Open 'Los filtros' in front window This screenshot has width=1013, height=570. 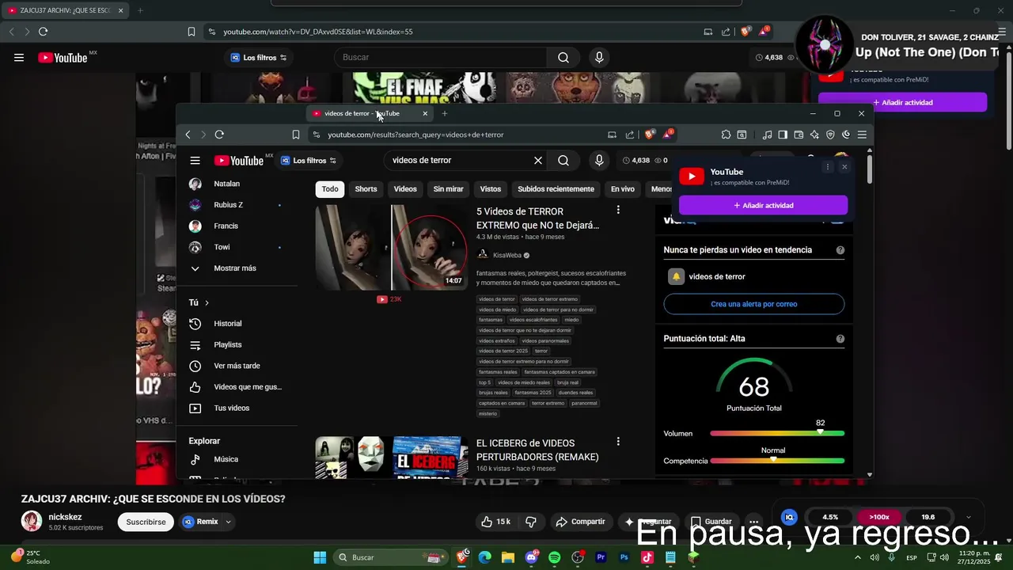point(309,161)
